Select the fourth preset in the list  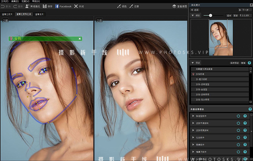pos(220,84)
